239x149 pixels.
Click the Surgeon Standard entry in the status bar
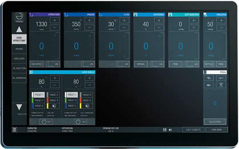click(x=32, y=130)
